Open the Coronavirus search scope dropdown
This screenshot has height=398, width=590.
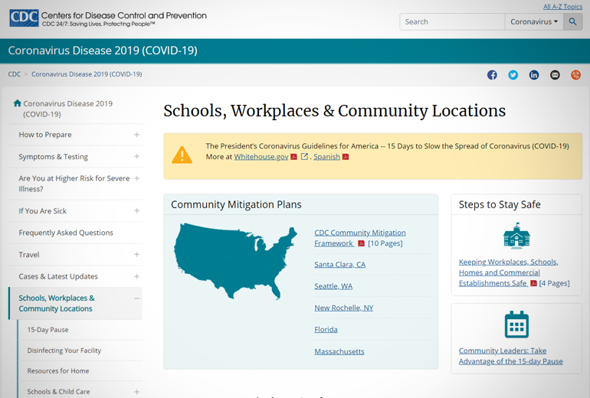tap(534, 21)
